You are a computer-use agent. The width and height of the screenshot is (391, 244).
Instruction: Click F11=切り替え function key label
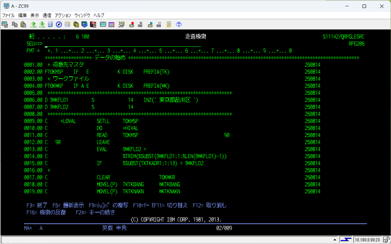(x=171, y=205)
